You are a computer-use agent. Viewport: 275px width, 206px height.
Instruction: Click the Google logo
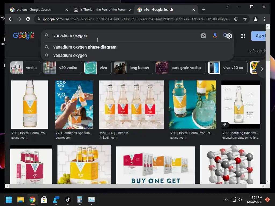click(x=24, y=36)
